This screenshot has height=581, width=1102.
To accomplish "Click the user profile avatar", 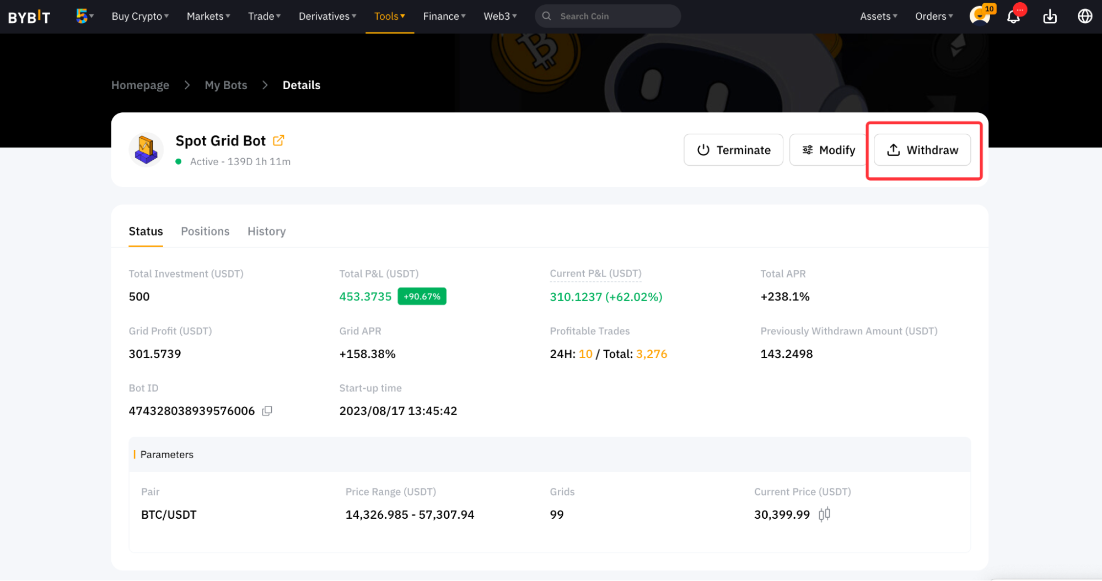I will [x=979, y=16].
